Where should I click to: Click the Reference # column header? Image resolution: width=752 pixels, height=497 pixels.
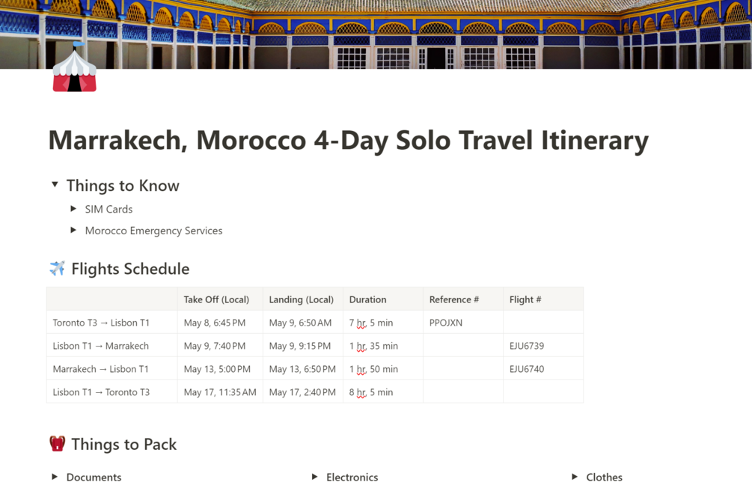[x=453, y=299]
